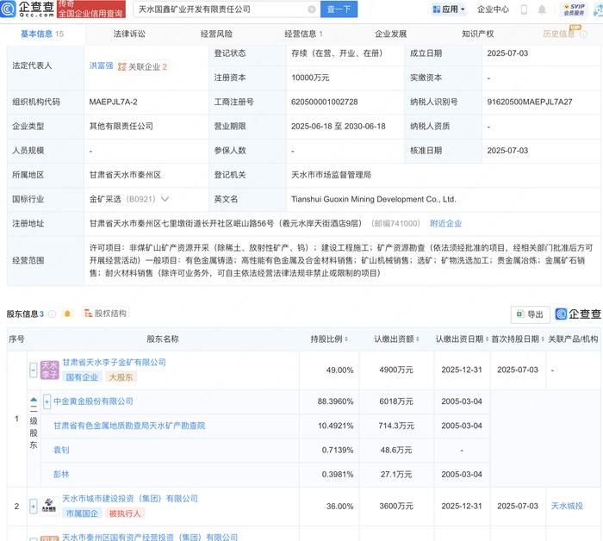Click the info icon beside 历史信息 tab

tap(583, 34)
